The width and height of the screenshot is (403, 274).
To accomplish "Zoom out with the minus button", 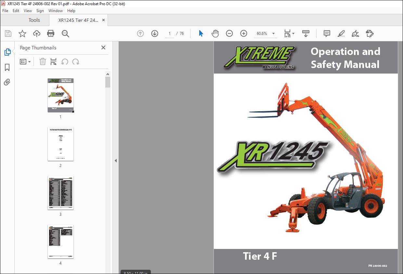I will (229, 34).
